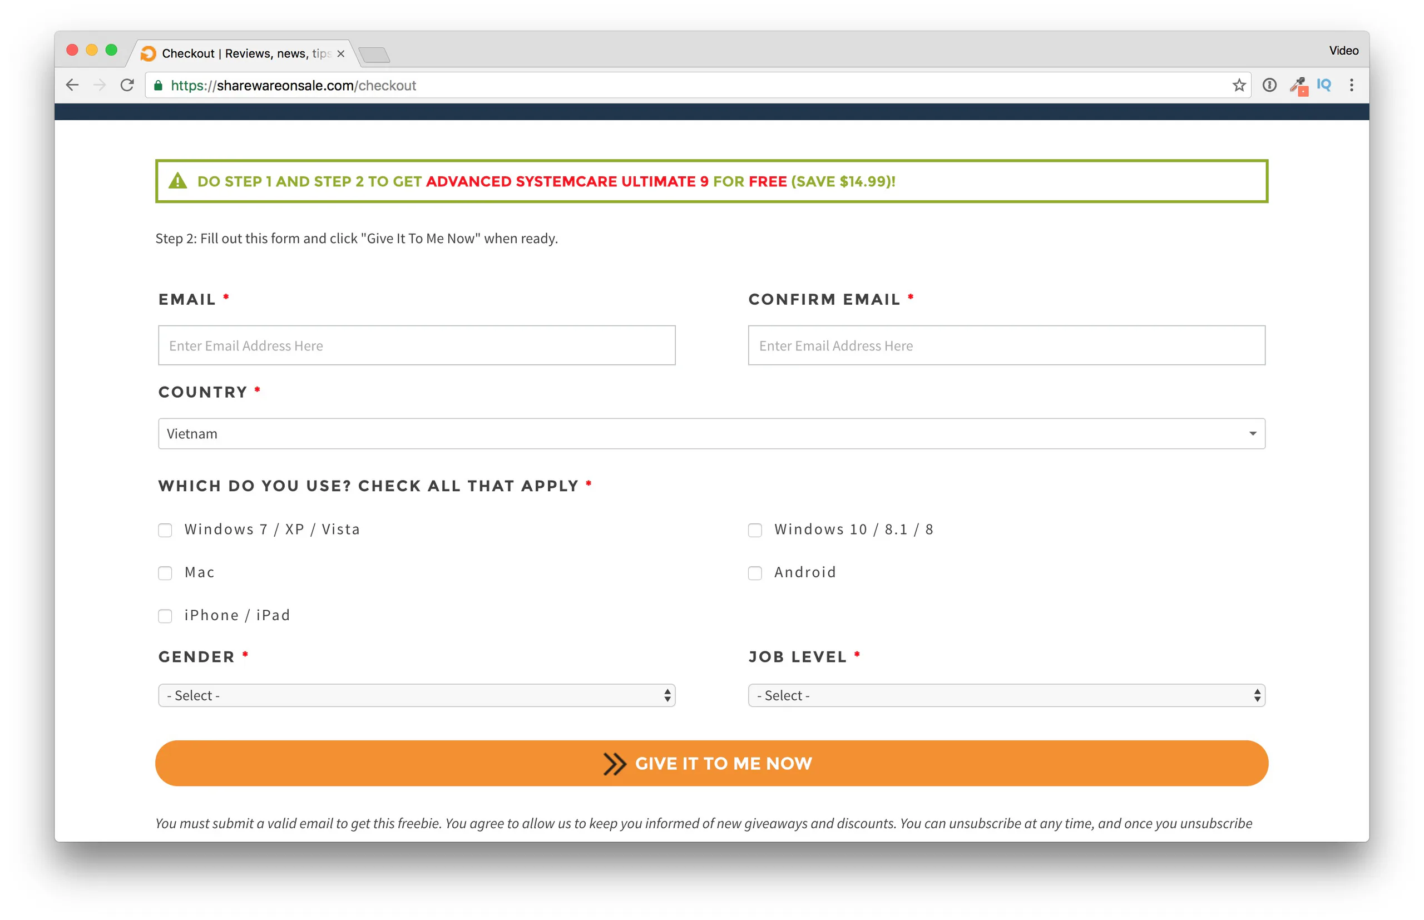Click the Confirm Email input field
Viewport: 1424px width, 920px height.
coord(1006,345)
